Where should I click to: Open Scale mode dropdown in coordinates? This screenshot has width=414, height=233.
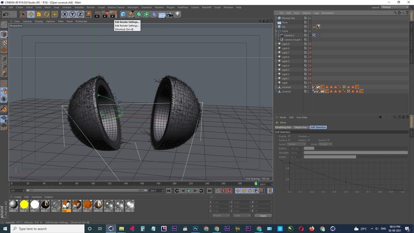241,216
